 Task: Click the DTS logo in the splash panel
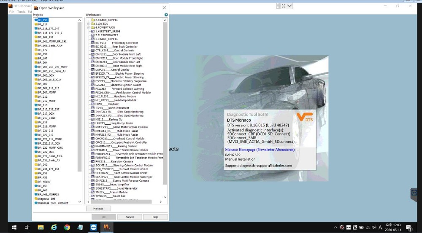click(305, 117)
